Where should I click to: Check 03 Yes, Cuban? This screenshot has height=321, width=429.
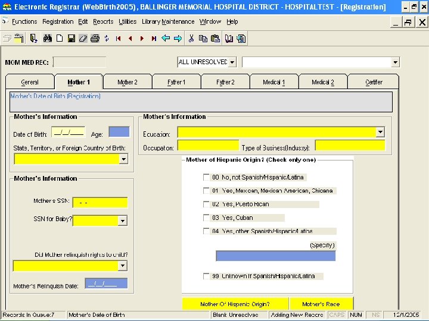(x=206, y=218)
